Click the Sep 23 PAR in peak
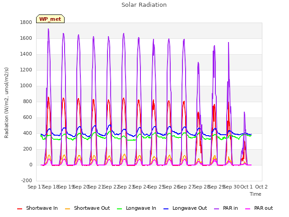 click(x=124, y=34)
